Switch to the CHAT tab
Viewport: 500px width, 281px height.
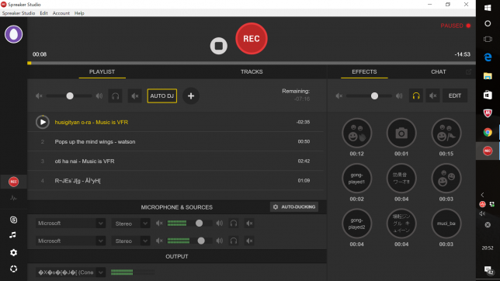(439, 71)
